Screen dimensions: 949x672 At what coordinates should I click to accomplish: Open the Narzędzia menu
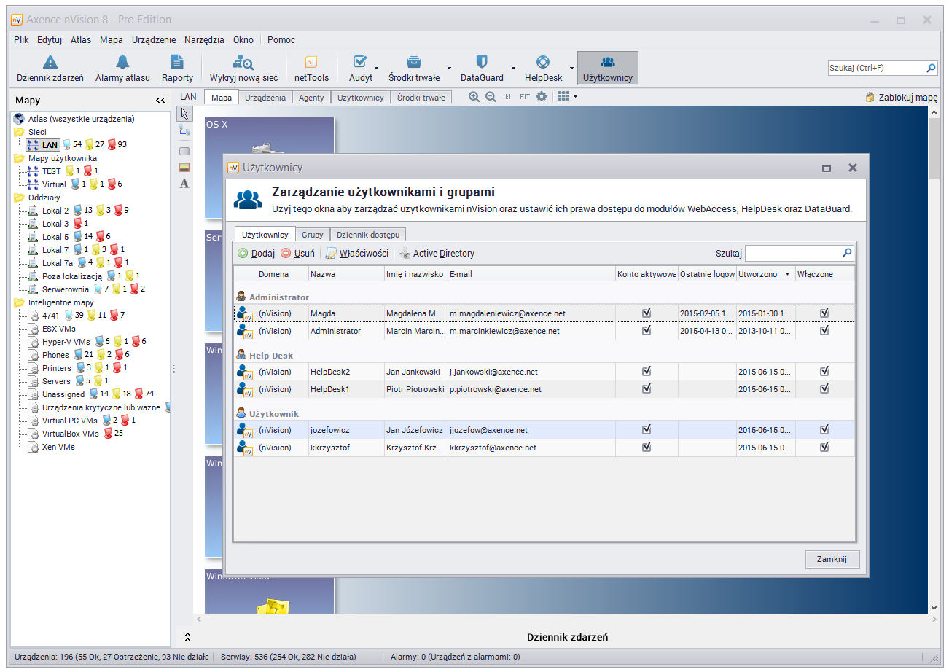204,40
